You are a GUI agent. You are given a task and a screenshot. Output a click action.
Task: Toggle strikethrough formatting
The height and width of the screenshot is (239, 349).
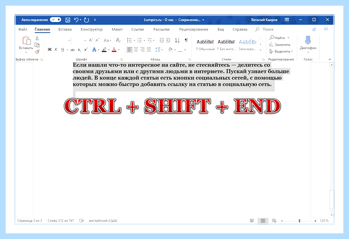pos(73,50)
